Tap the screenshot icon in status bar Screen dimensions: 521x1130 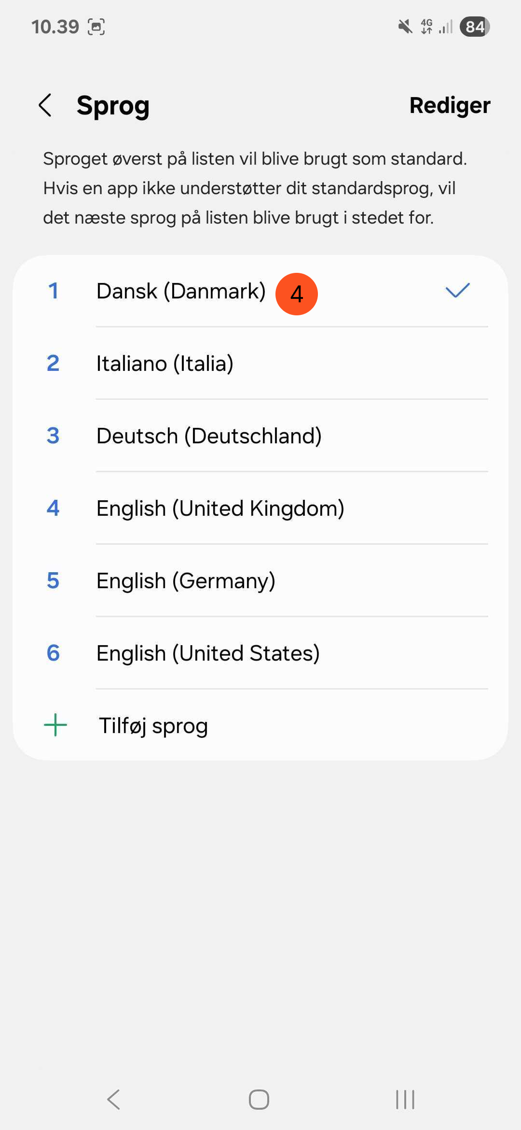tap(96, 27)
